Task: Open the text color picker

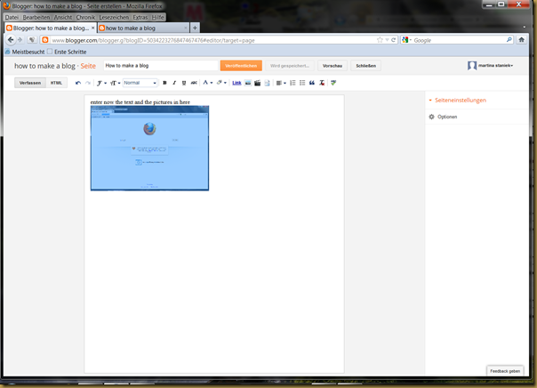Action: coord(207,83)
